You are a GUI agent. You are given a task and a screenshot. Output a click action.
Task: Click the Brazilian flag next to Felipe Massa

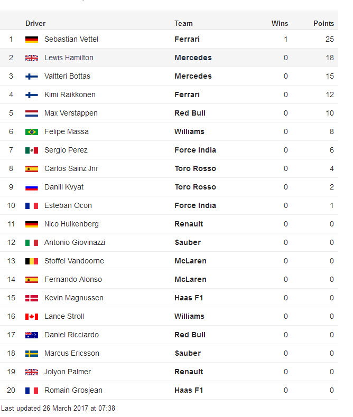pyautogui.click(x=31, y=132)
